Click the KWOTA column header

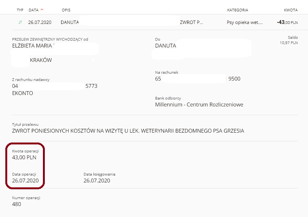pyautogui.click(x=291, y=10)
